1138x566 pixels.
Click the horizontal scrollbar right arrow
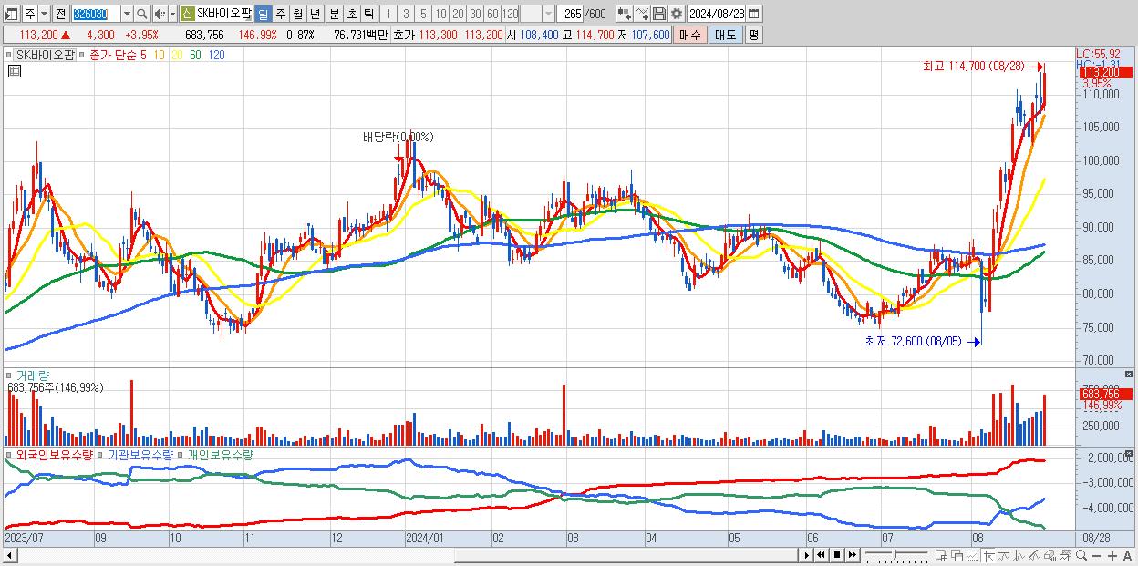(806, 555)
